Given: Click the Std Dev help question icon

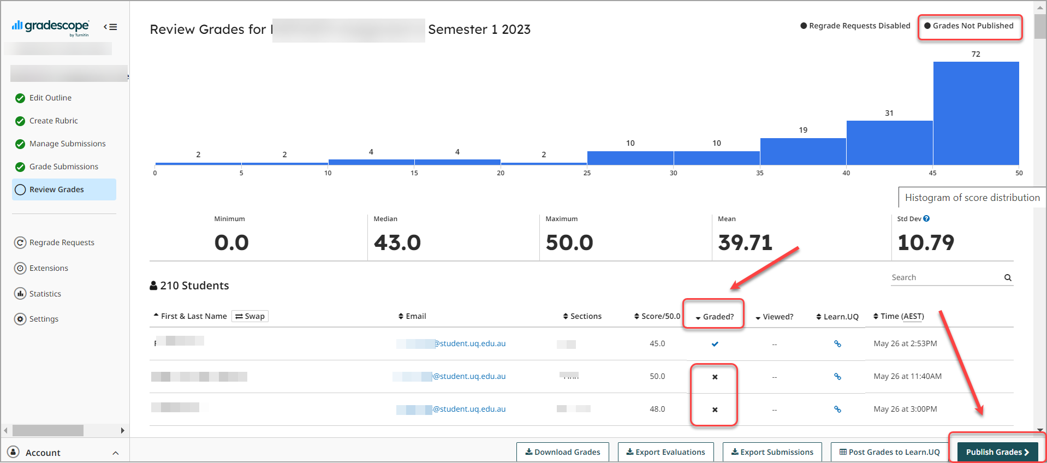Looking at the screenshot, I should pyautogui.click(x=926, y=218).
